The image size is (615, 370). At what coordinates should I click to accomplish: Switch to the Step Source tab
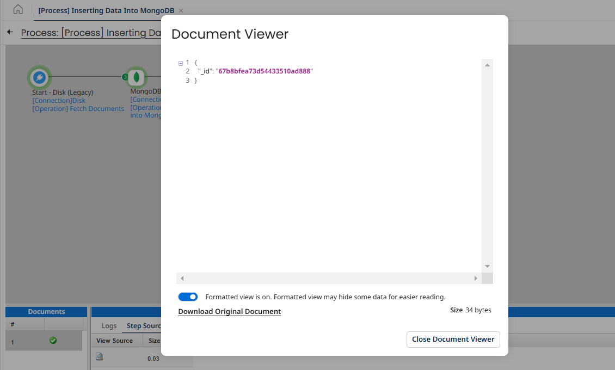144,326
